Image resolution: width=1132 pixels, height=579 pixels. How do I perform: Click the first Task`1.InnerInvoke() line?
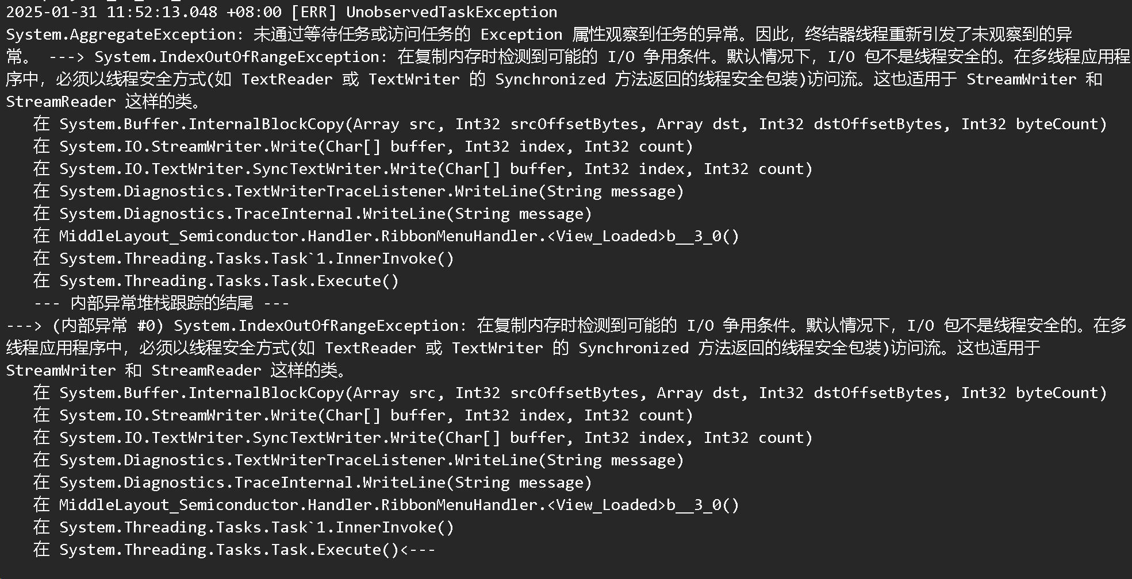tap(243, 258)
